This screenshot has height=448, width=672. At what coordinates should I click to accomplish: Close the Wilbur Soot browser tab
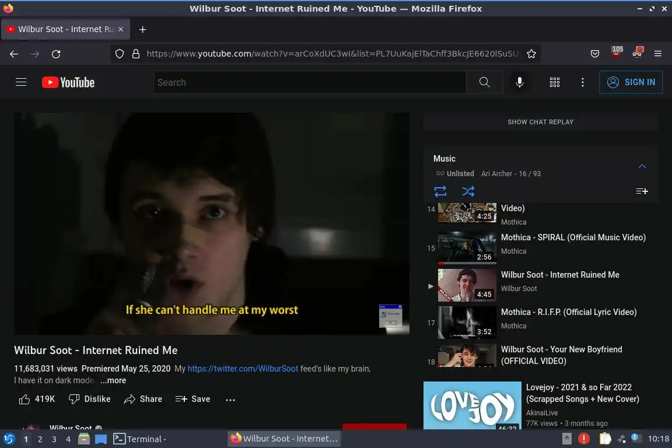(x=121, y=29)
